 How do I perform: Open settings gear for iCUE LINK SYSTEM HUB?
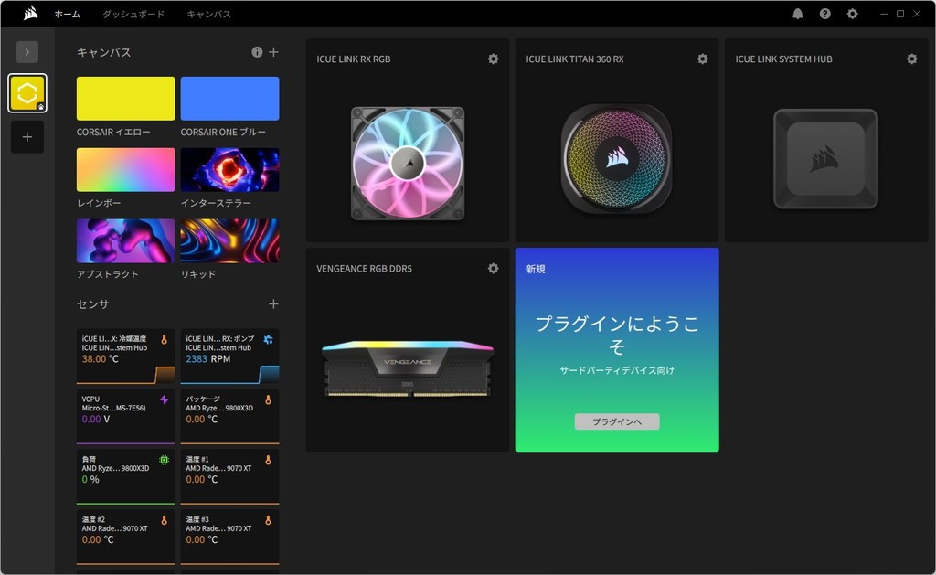(911, 59)
